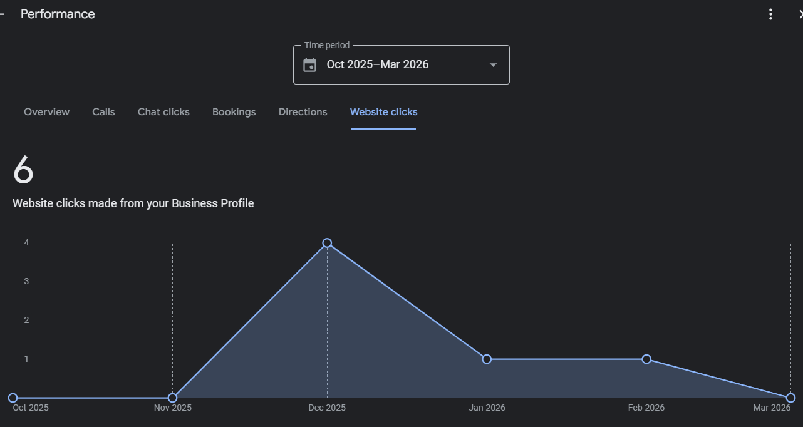
Task: Click the Dec 2025 peak data point
Action: click(327, 243)
